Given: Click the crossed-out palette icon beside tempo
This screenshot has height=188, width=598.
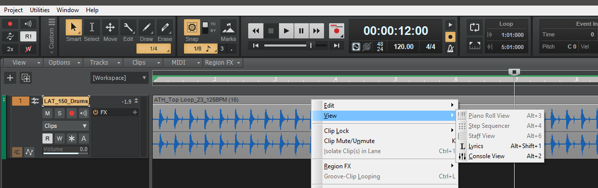Looking at the screenshot, I should [367, 46].
